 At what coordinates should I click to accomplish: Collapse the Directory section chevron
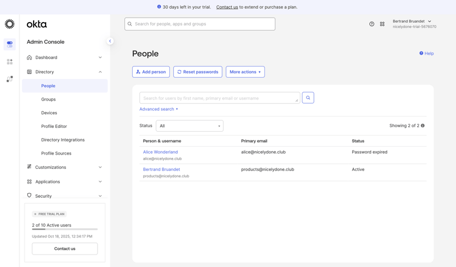pyautogui.click(x=100, y=72)
